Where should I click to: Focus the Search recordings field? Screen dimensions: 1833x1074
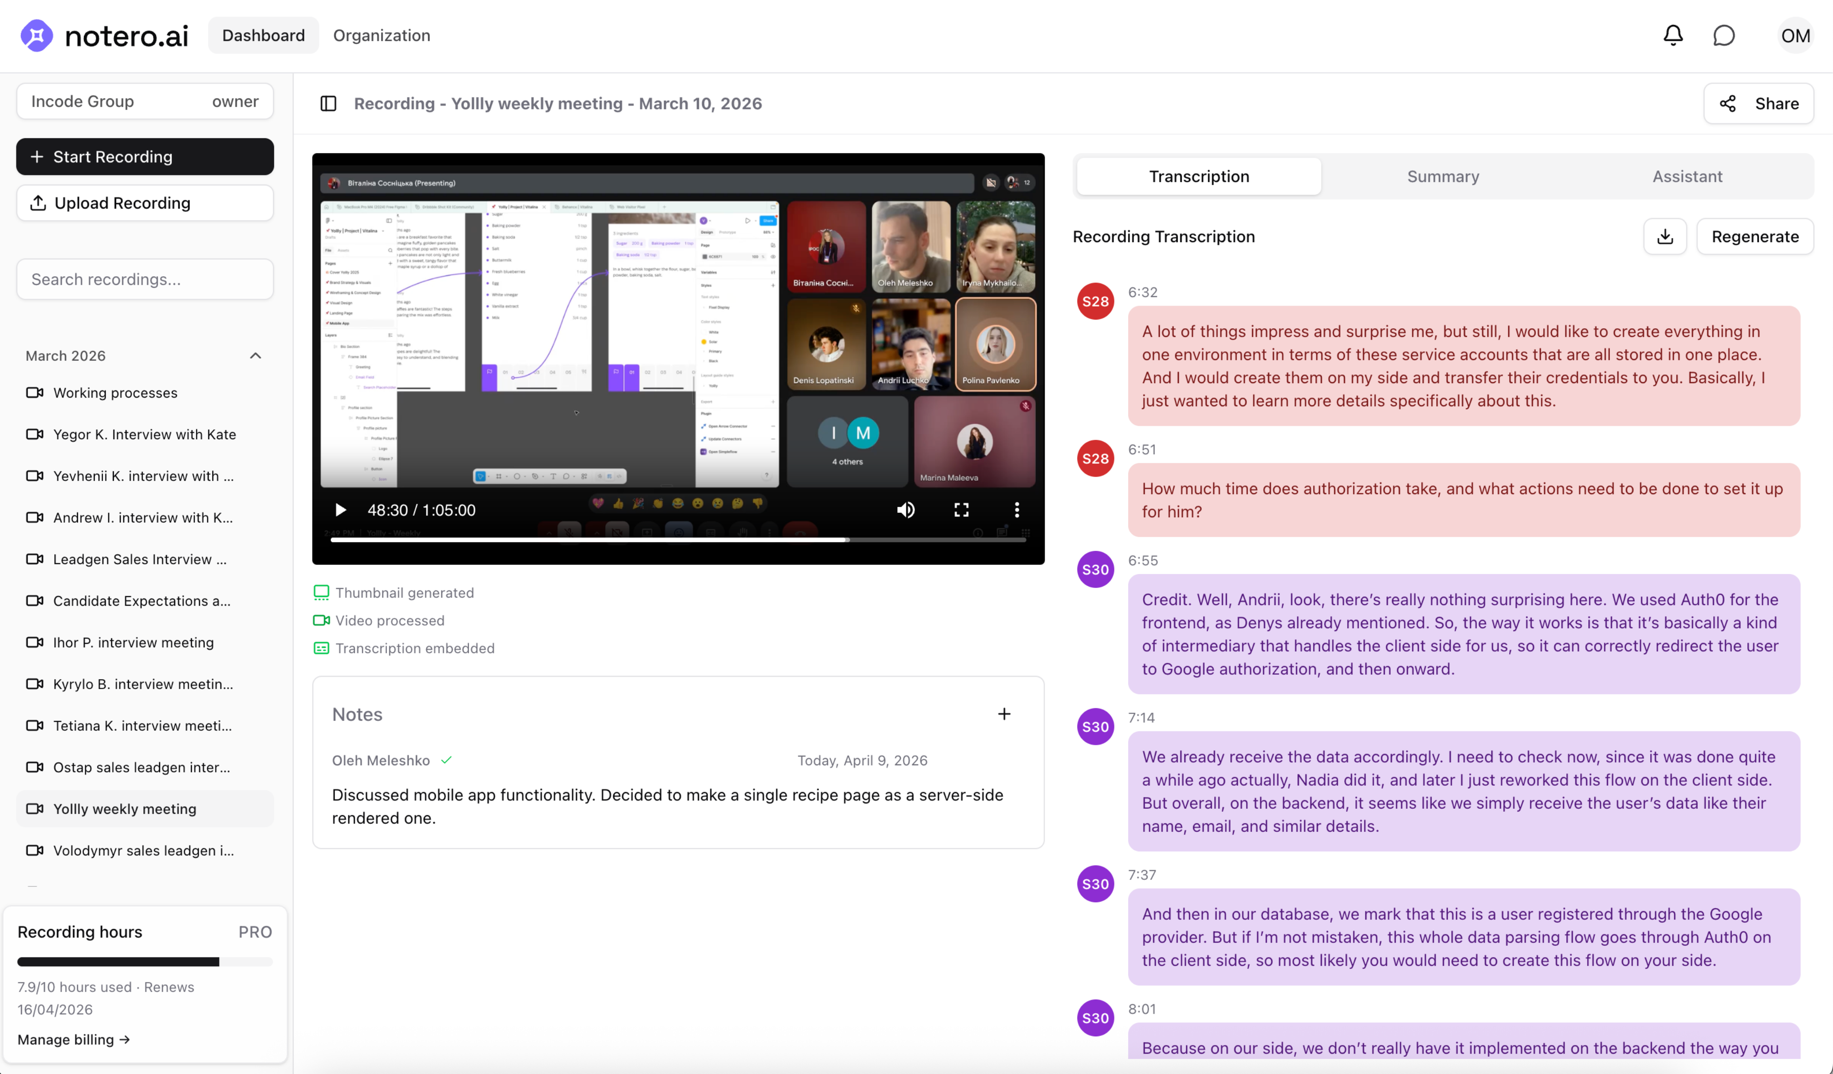(x=145, y=279)
